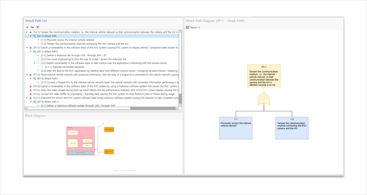The width and height of the screenshot is (367, 195).
Task: Click the red threat icon of TH-5
Action: (30, 90)
